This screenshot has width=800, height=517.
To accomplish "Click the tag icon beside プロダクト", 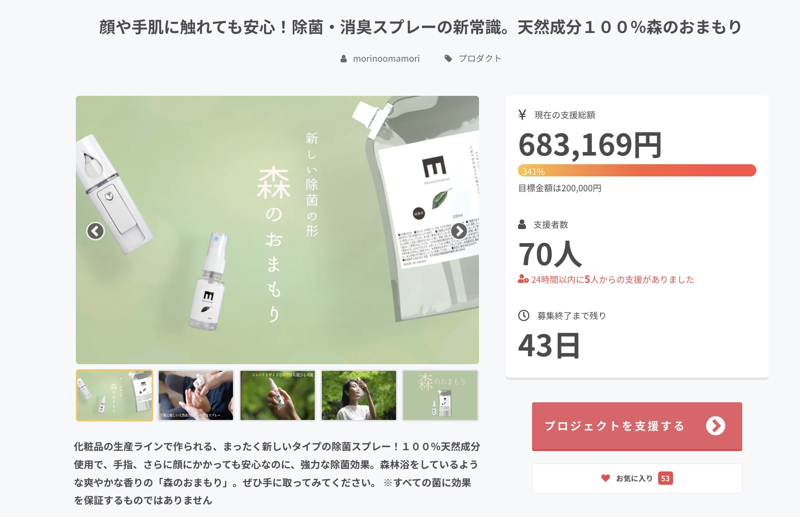I will click(448, 59).
